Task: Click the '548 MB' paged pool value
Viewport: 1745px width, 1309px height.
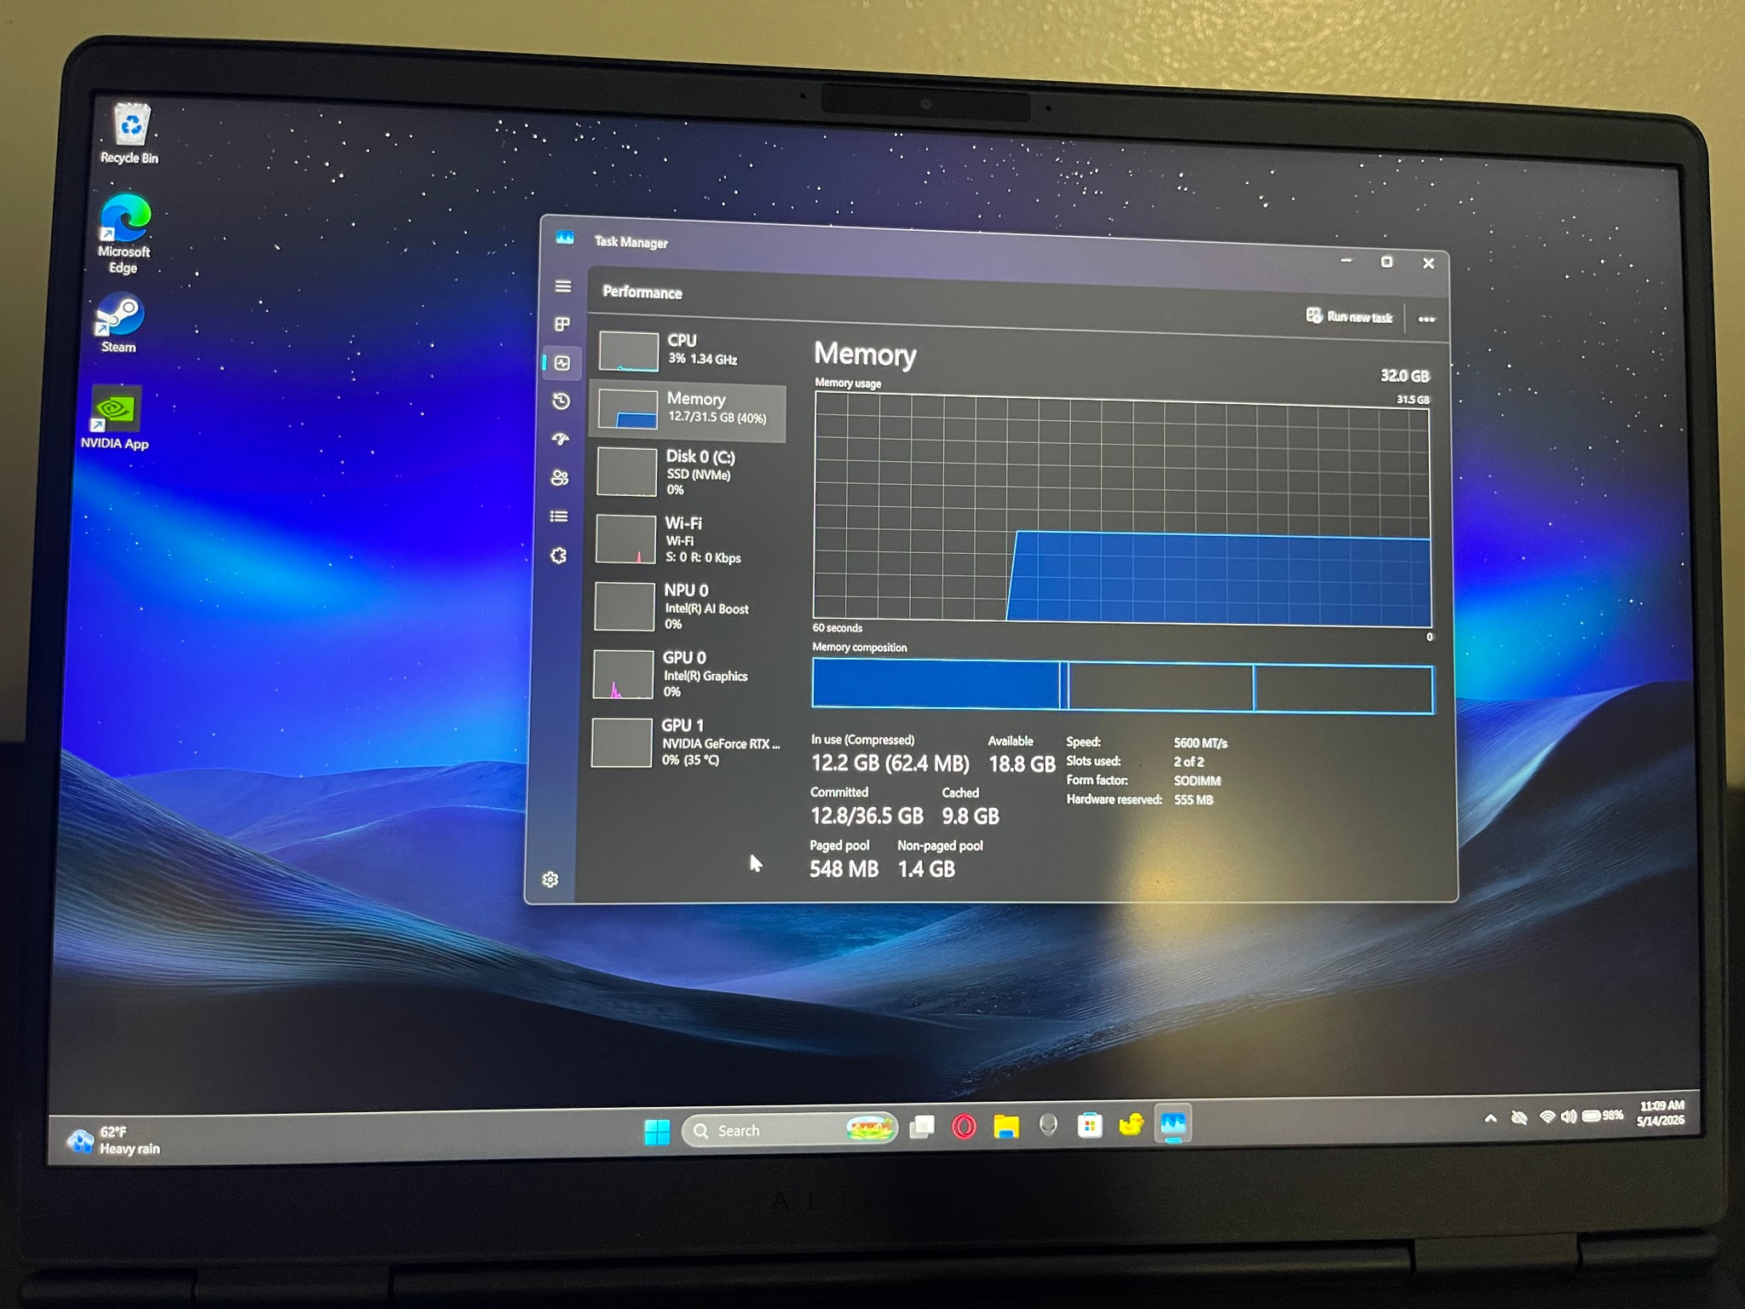Action: click(844, 868)
